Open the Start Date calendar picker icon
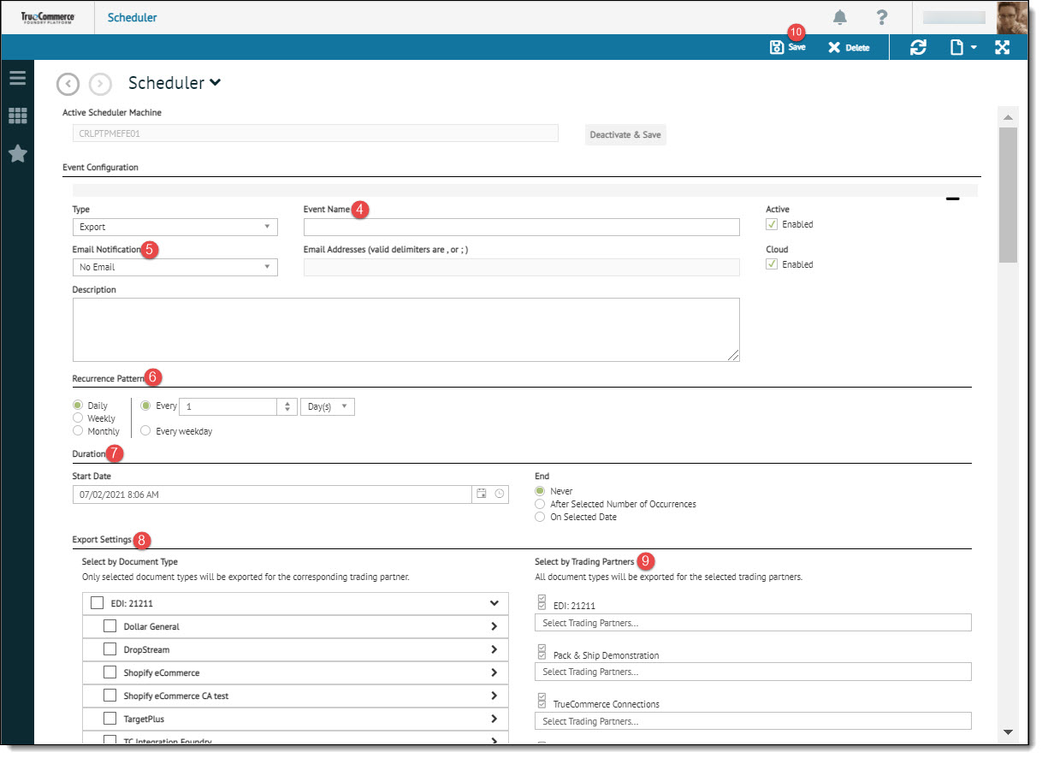 (x=482, y=494)
